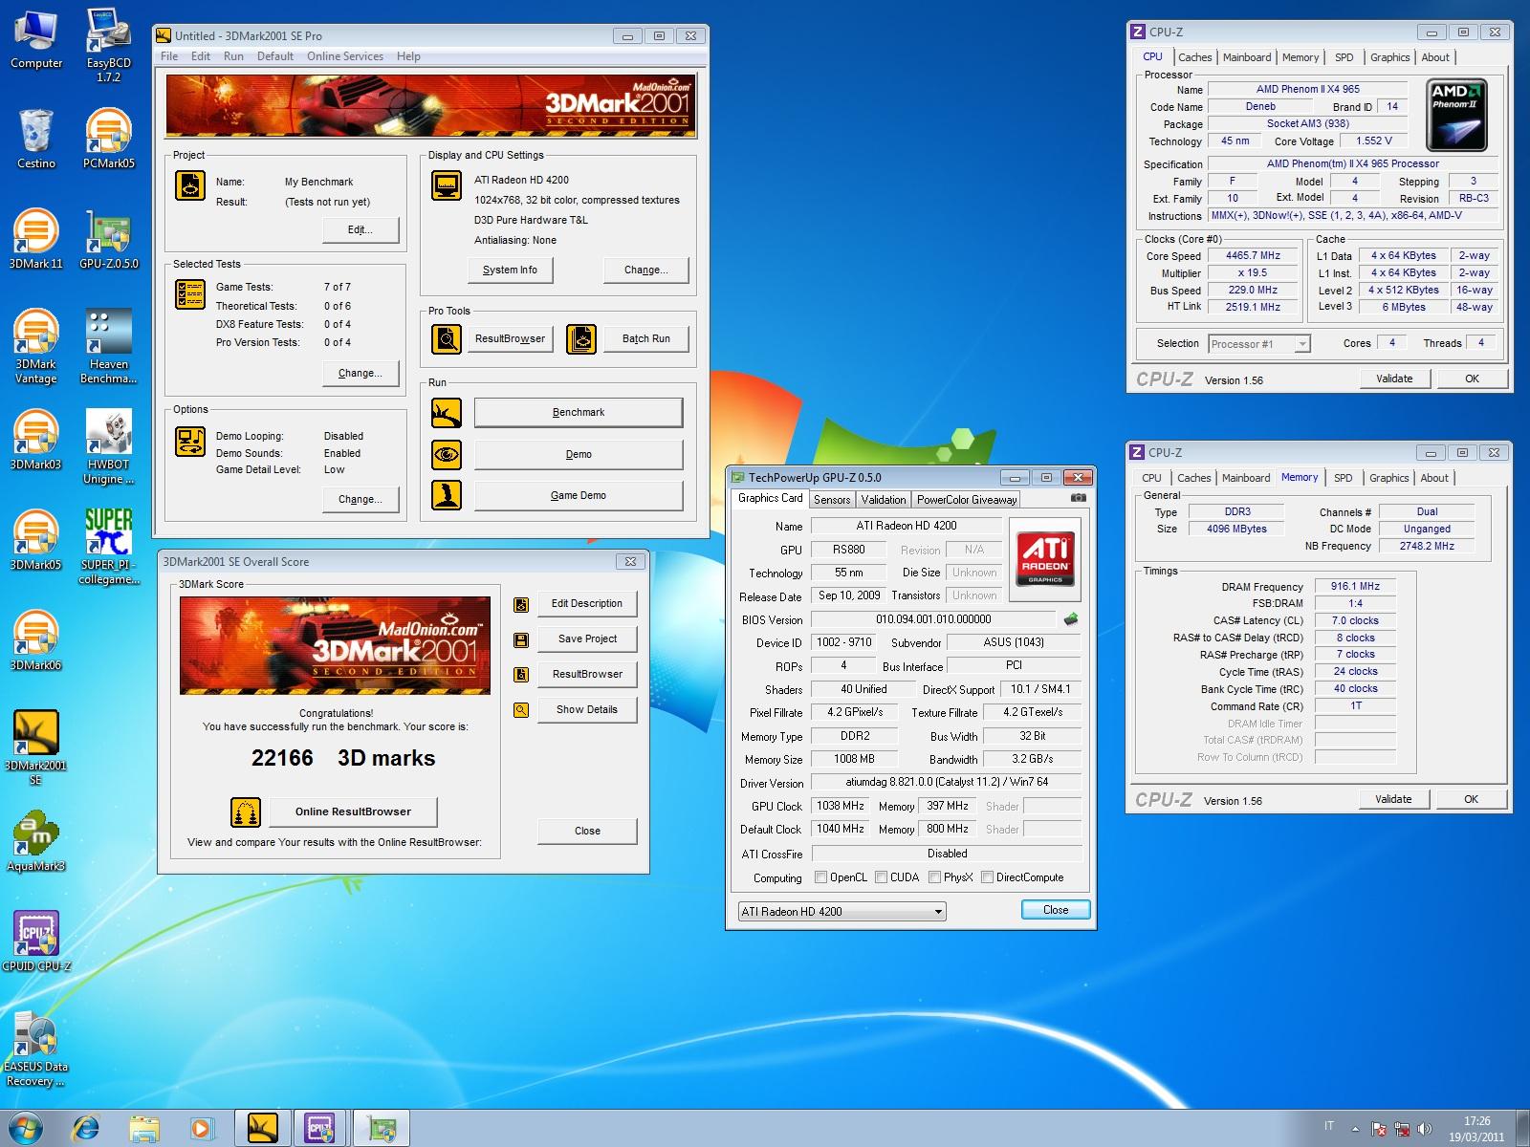Launch PCMark05 desktop shortcut

(108, 139)
